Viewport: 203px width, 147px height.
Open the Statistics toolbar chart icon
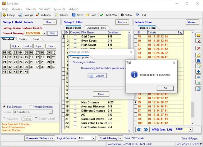coord(56,15)
